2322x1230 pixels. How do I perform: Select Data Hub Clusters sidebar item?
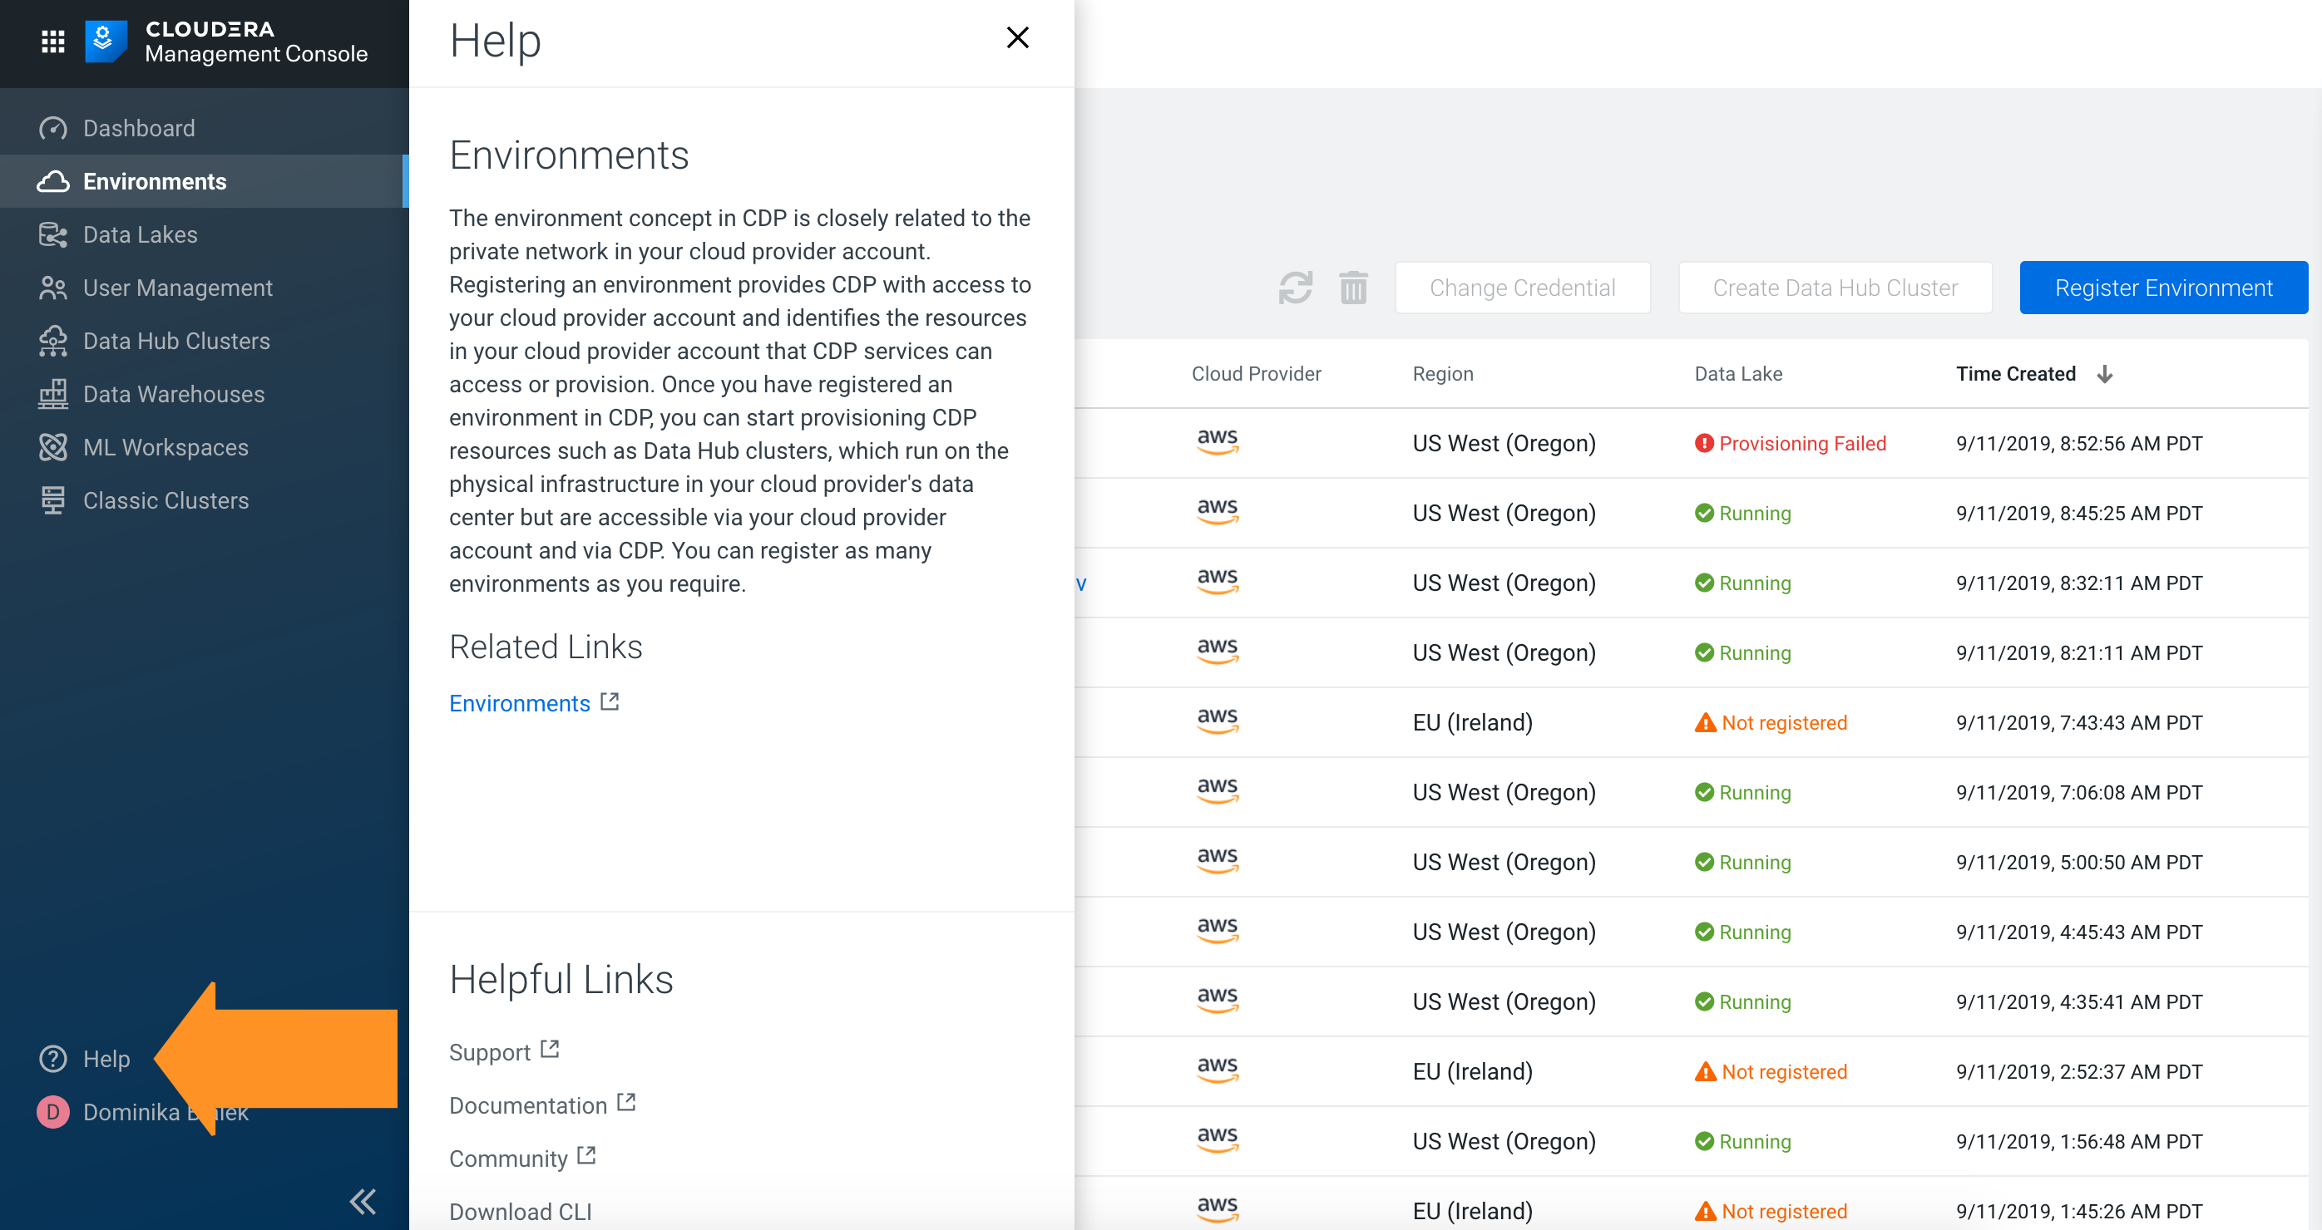175,341
